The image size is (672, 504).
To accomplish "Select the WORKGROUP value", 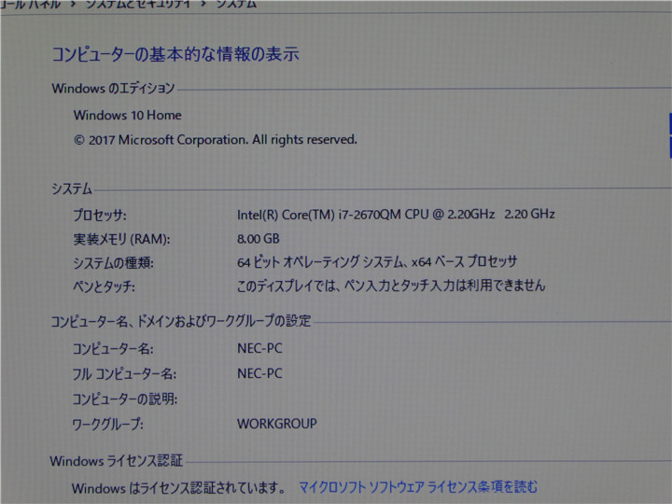I will [277, 424].
